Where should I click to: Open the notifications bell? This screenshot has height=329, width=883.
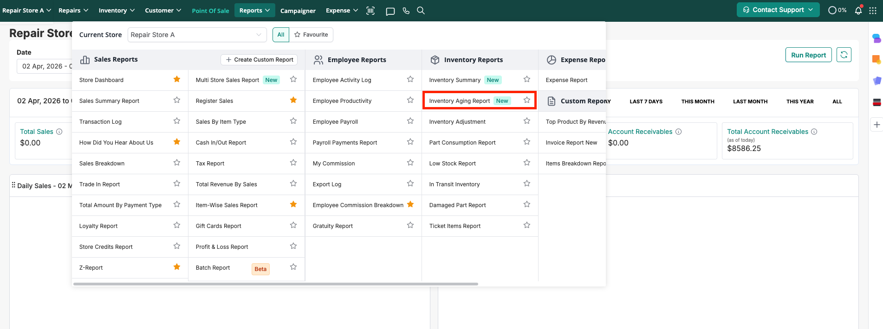coord(858,10)
